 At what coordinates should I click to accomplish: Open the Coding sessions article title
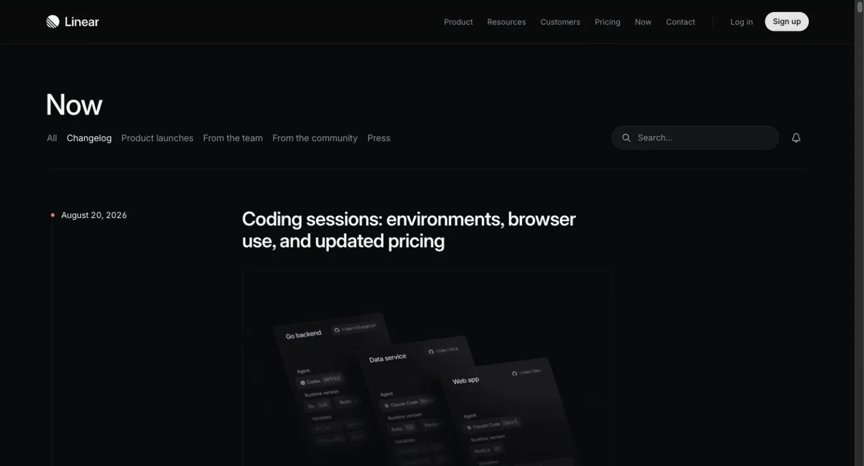tap(409, 230)
